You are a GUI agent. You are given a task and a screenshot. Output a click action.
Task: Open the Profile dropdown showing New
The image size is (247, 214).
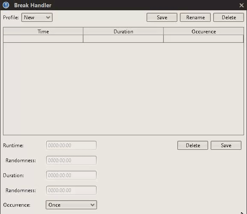(x=37, y=18)
